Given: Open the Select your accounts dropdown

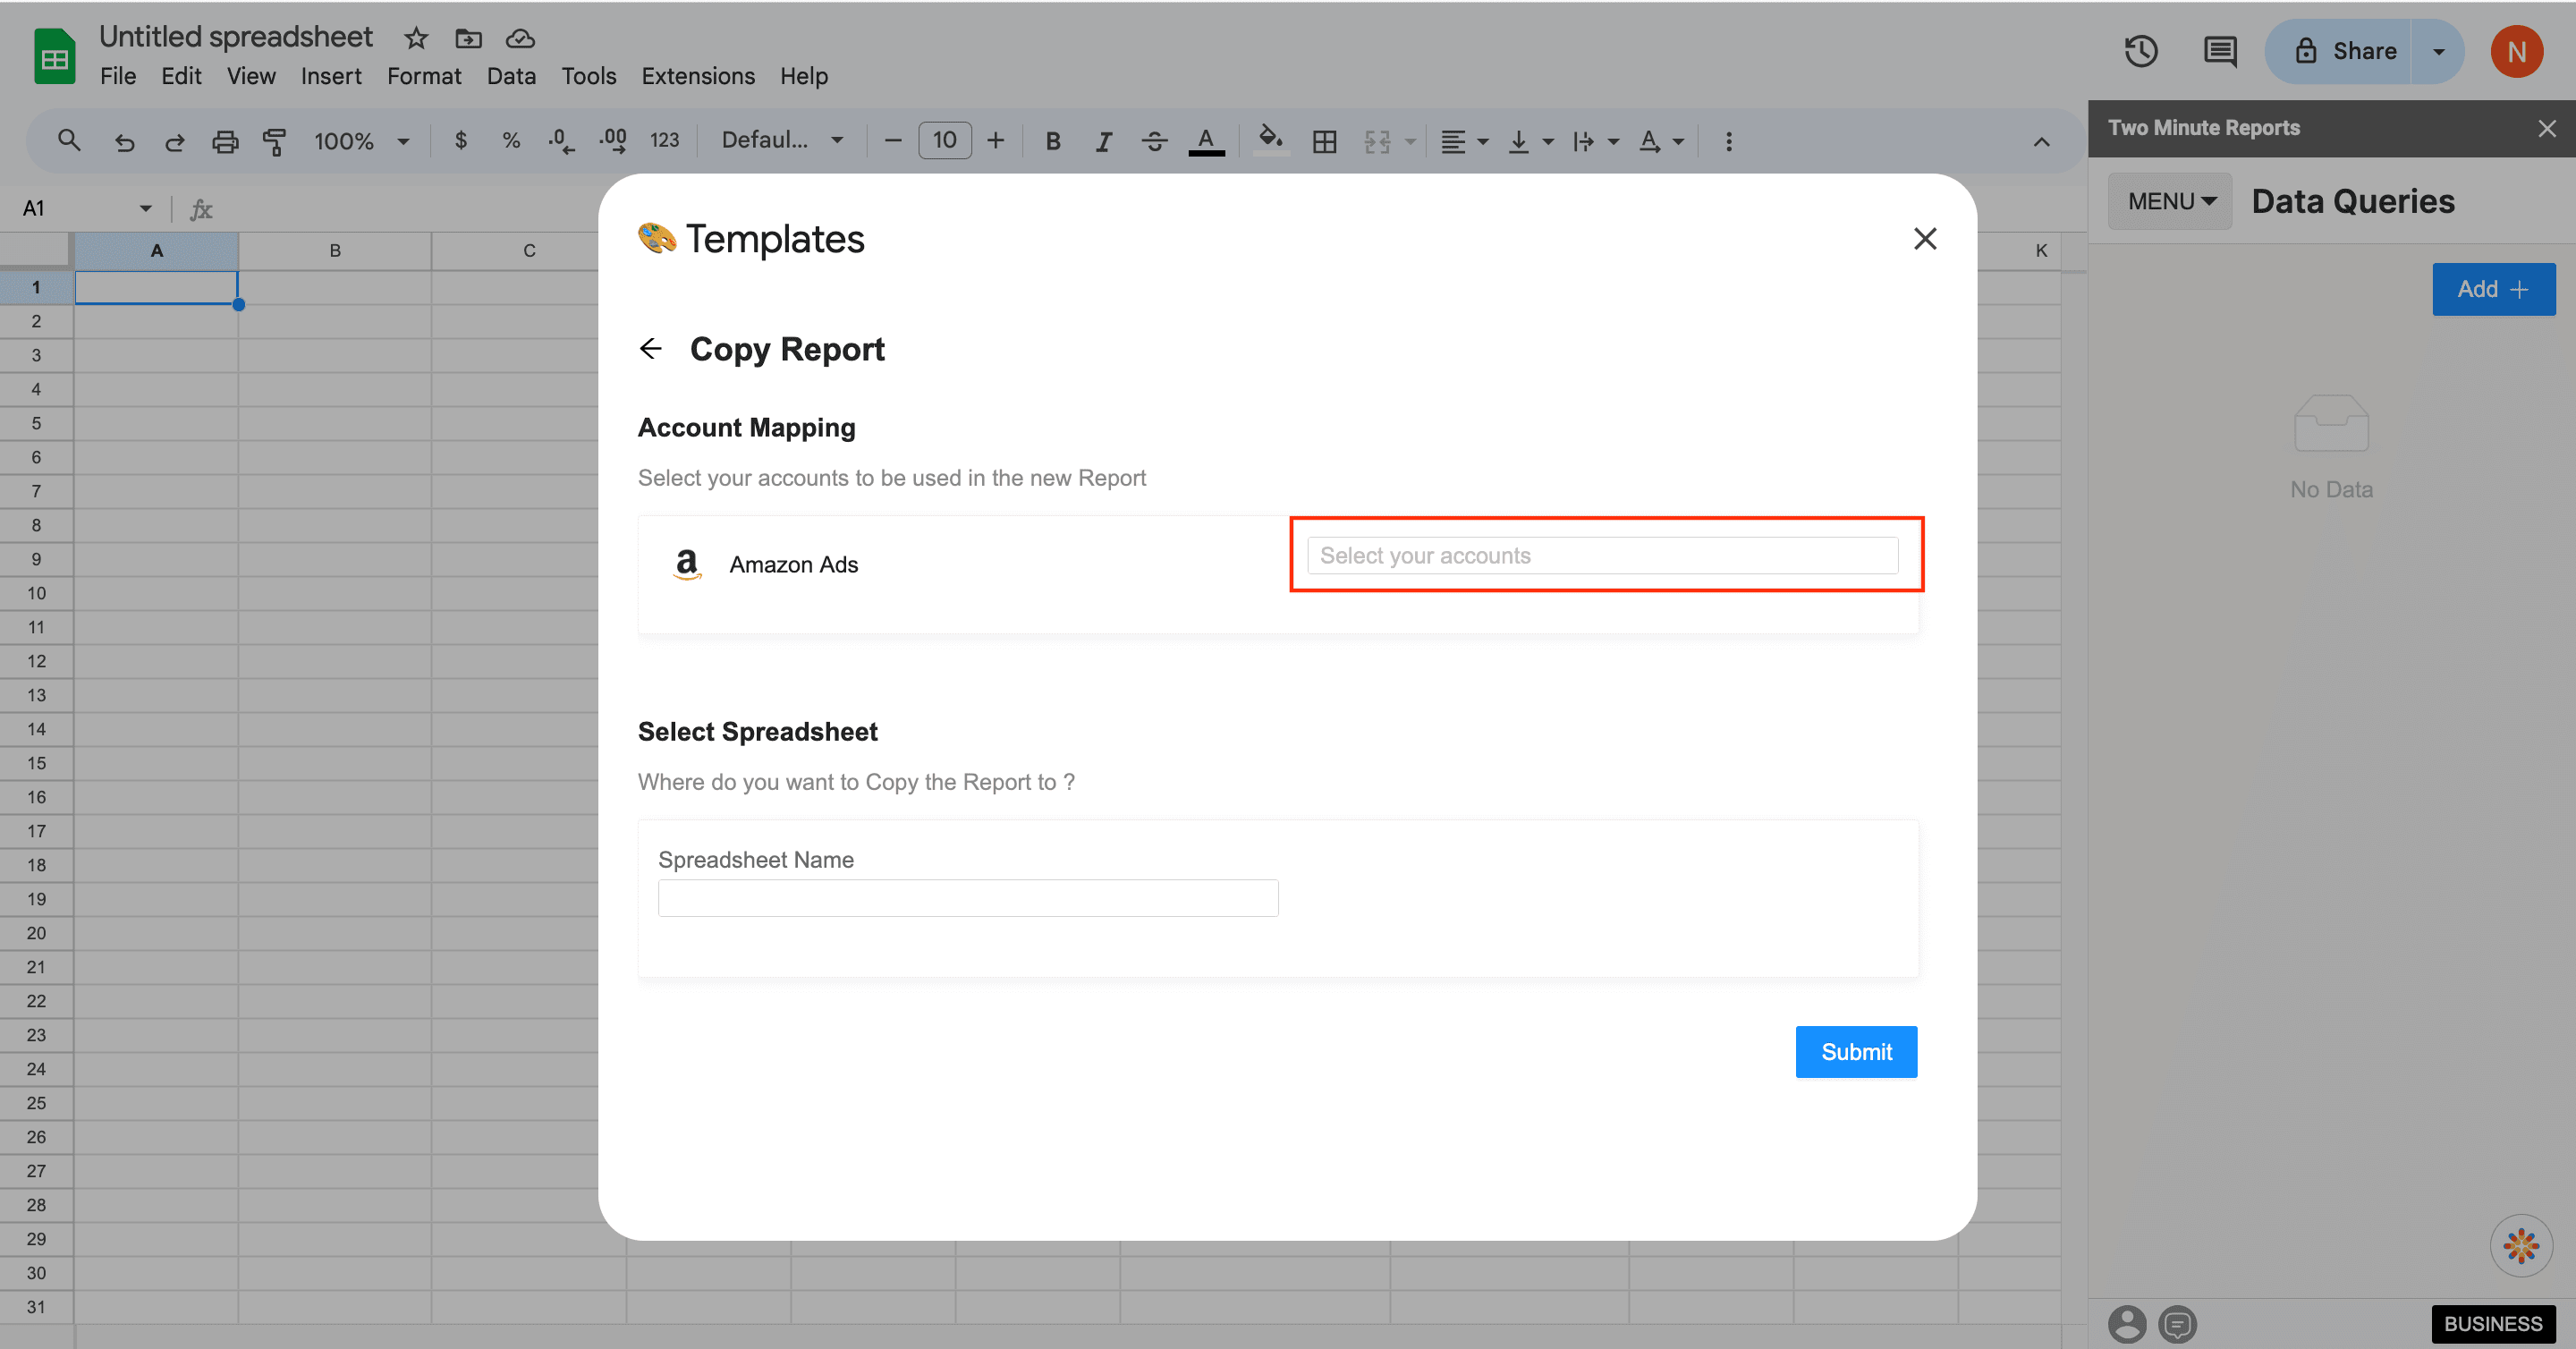Looking at the screenshot, I should click(1602, 556).
